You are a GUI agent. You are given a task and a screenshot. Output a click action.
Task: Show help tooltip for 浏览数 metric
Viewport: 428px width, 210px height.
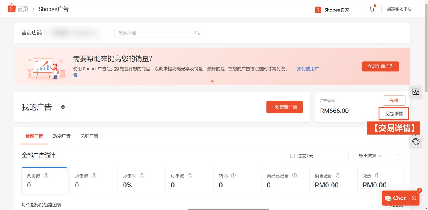click(45, 176)
